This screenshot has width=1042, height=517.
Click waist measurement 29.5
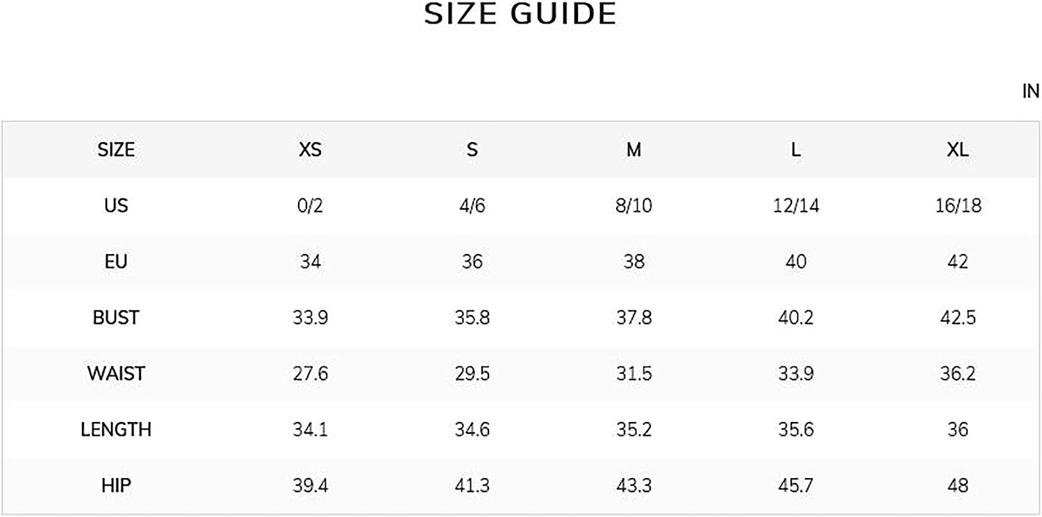click(472, 373)
